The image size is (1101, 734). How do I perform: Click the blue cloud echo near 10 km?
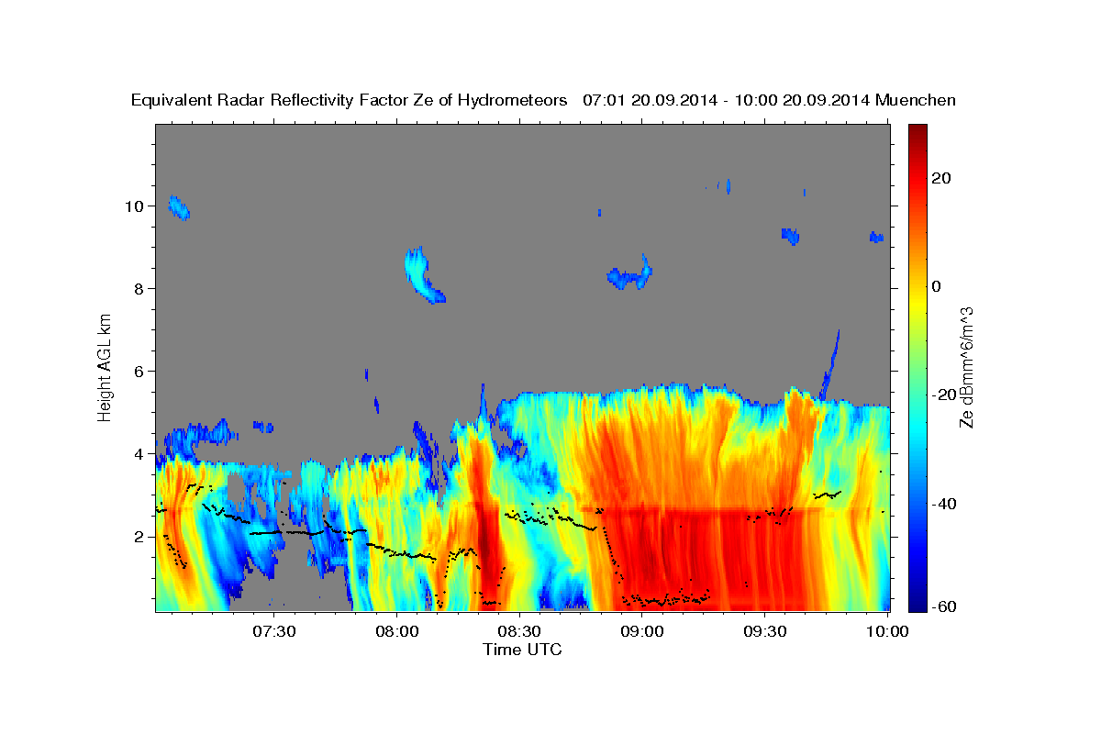click(x=179, y=208)
